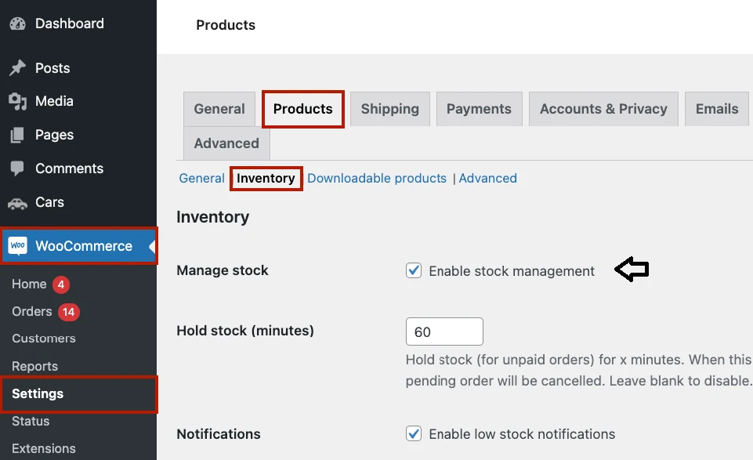Screen dimensions: 753x460
Task: Collapse the WooCommerce menu using its chevron
Action: pos(151,245)
